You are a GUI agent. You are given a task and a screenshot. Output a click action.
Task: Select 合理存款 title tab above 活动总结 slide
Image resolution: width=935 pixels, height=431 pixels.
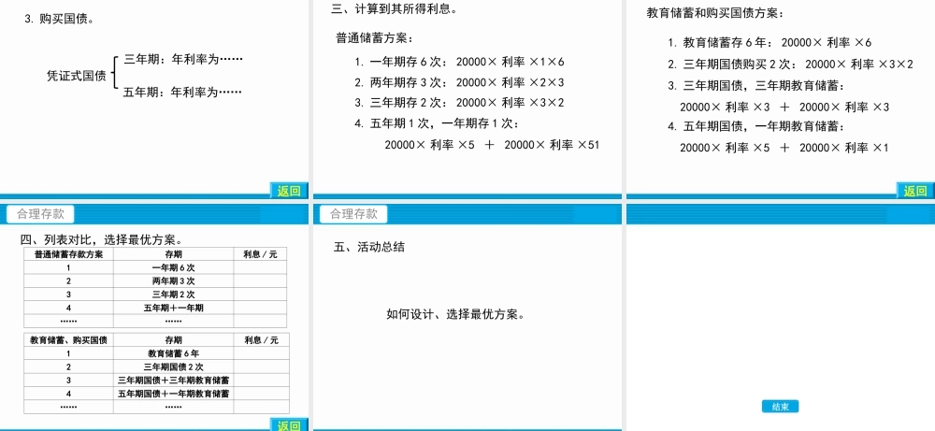353,214
